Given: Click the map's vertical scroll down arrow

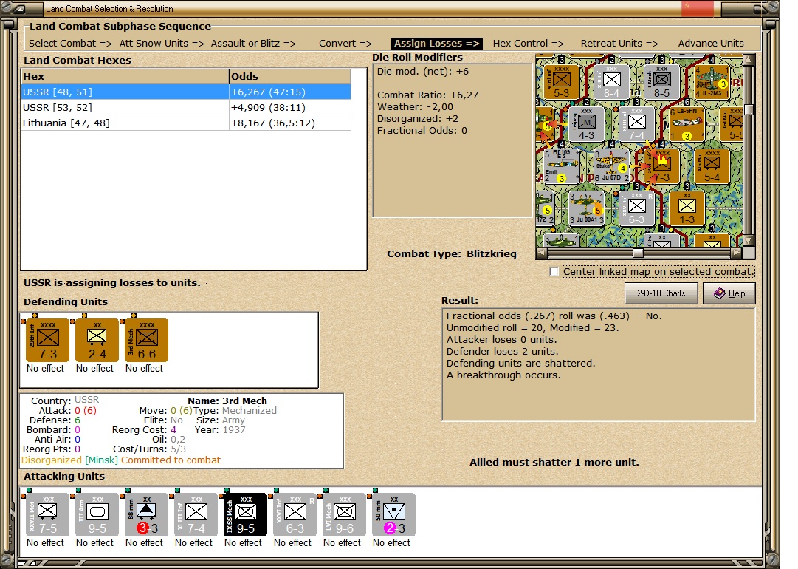Looking at the screenshot, I should (x=748, y=240).
